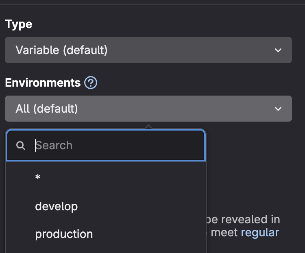Viewport: 305px width, 253px height.
Task: Pick 'production' from the environment list
Action: click(64, 234)
